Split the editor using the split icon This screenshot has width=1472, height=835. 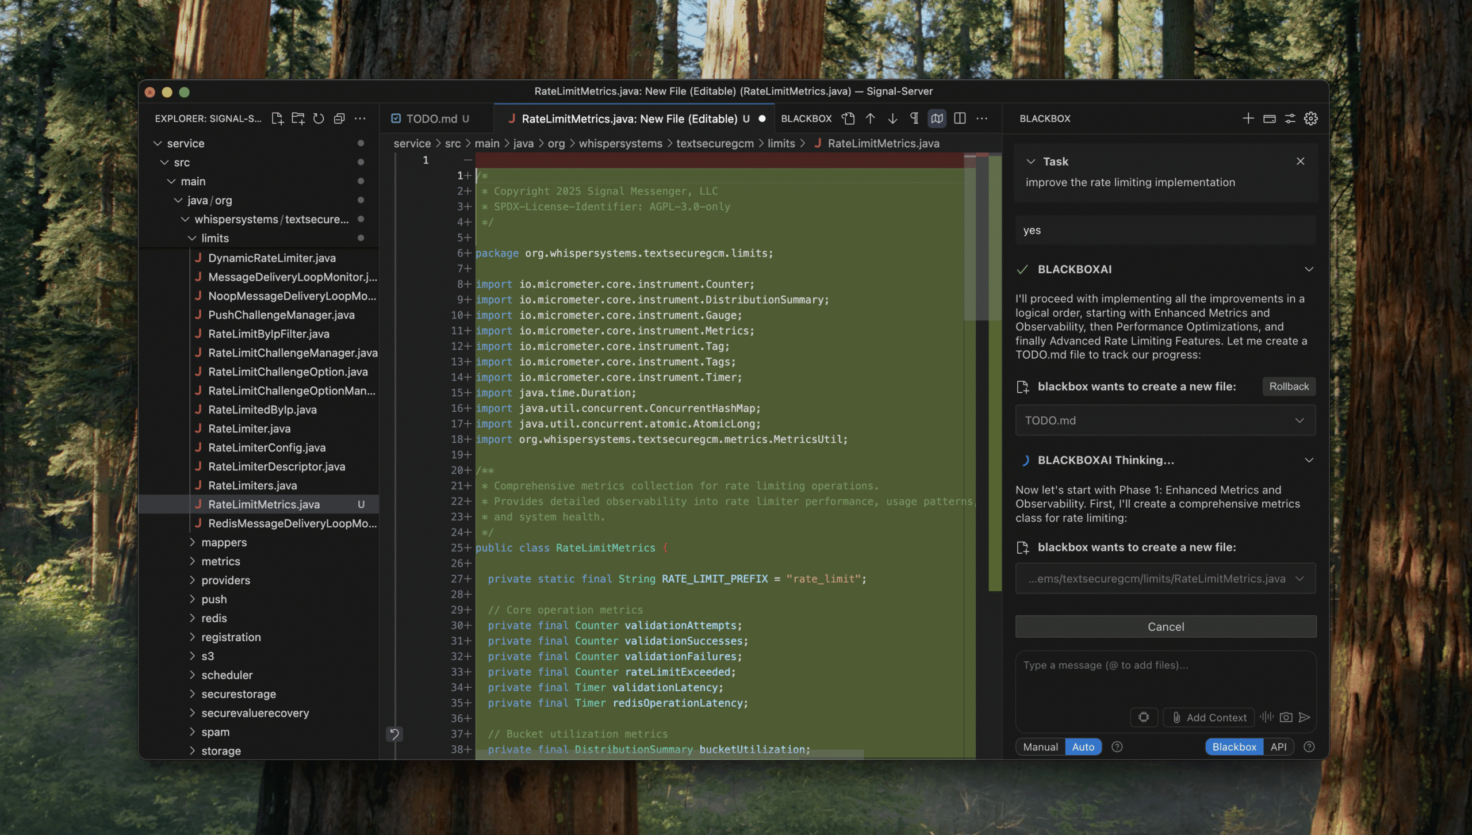coord(960,118)
